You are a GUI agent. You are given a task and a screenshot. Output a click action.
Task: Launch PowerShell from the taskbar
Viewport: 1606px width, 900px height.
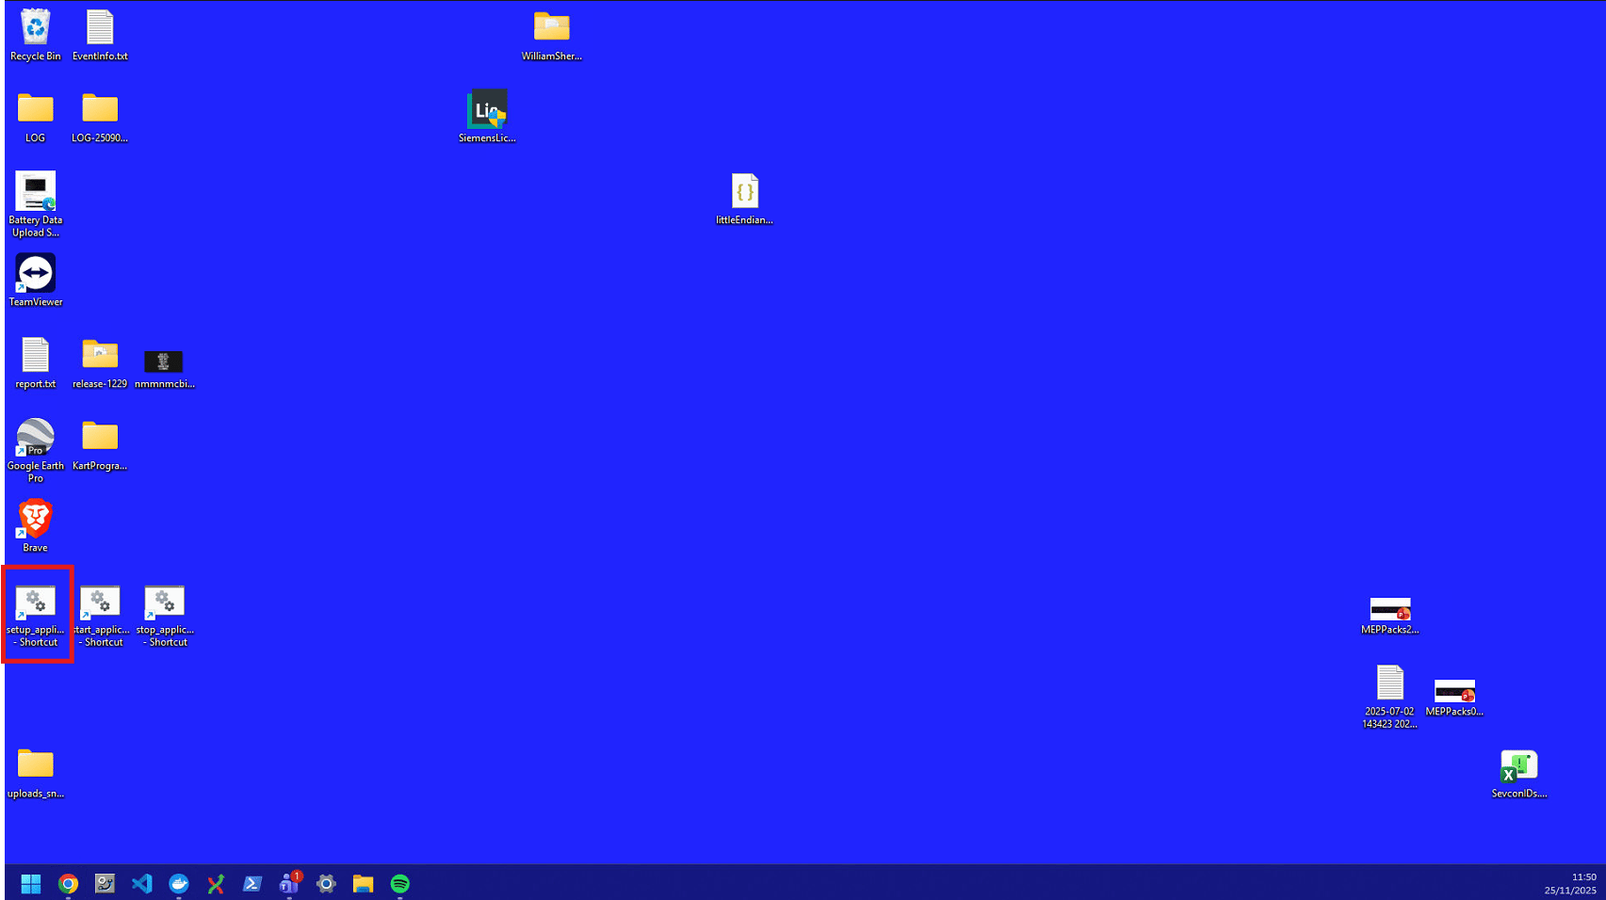(x=252, y=884)
